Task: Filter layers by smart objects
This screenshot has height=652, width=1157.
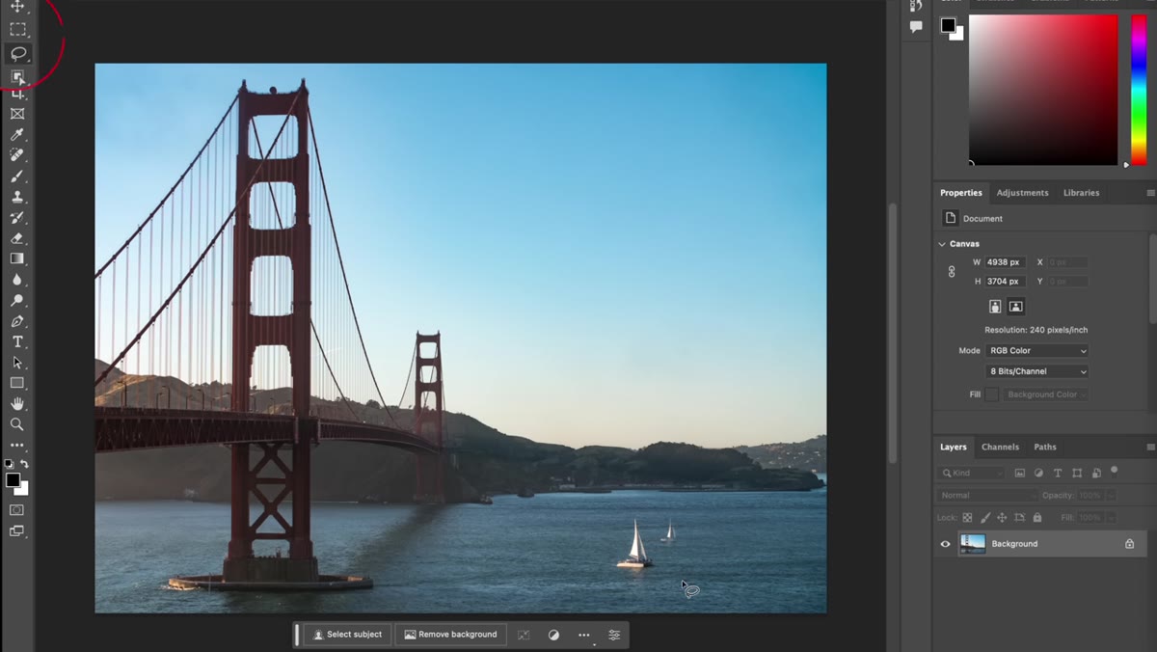Action: (x=1096, y=474)
